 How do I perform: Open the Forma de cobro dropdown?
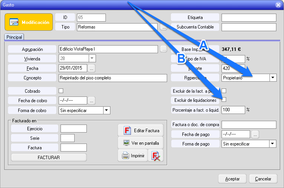pos(107,110)
